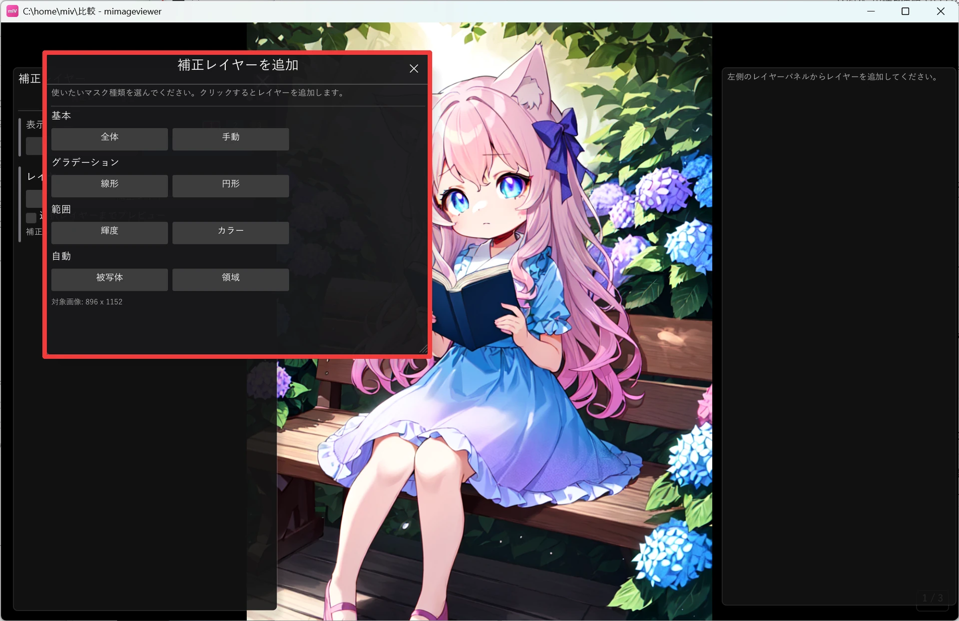959x621 pixels.
Task: Click the partially hidden button under レイヤー
Action: point(34,198)
